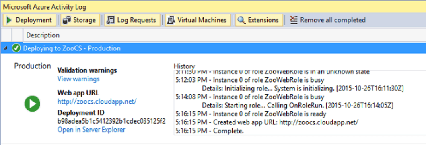The height and width of the screenshot is (145, 426).
Task: Click the Remove all completed icon
Action: (294, 20)
